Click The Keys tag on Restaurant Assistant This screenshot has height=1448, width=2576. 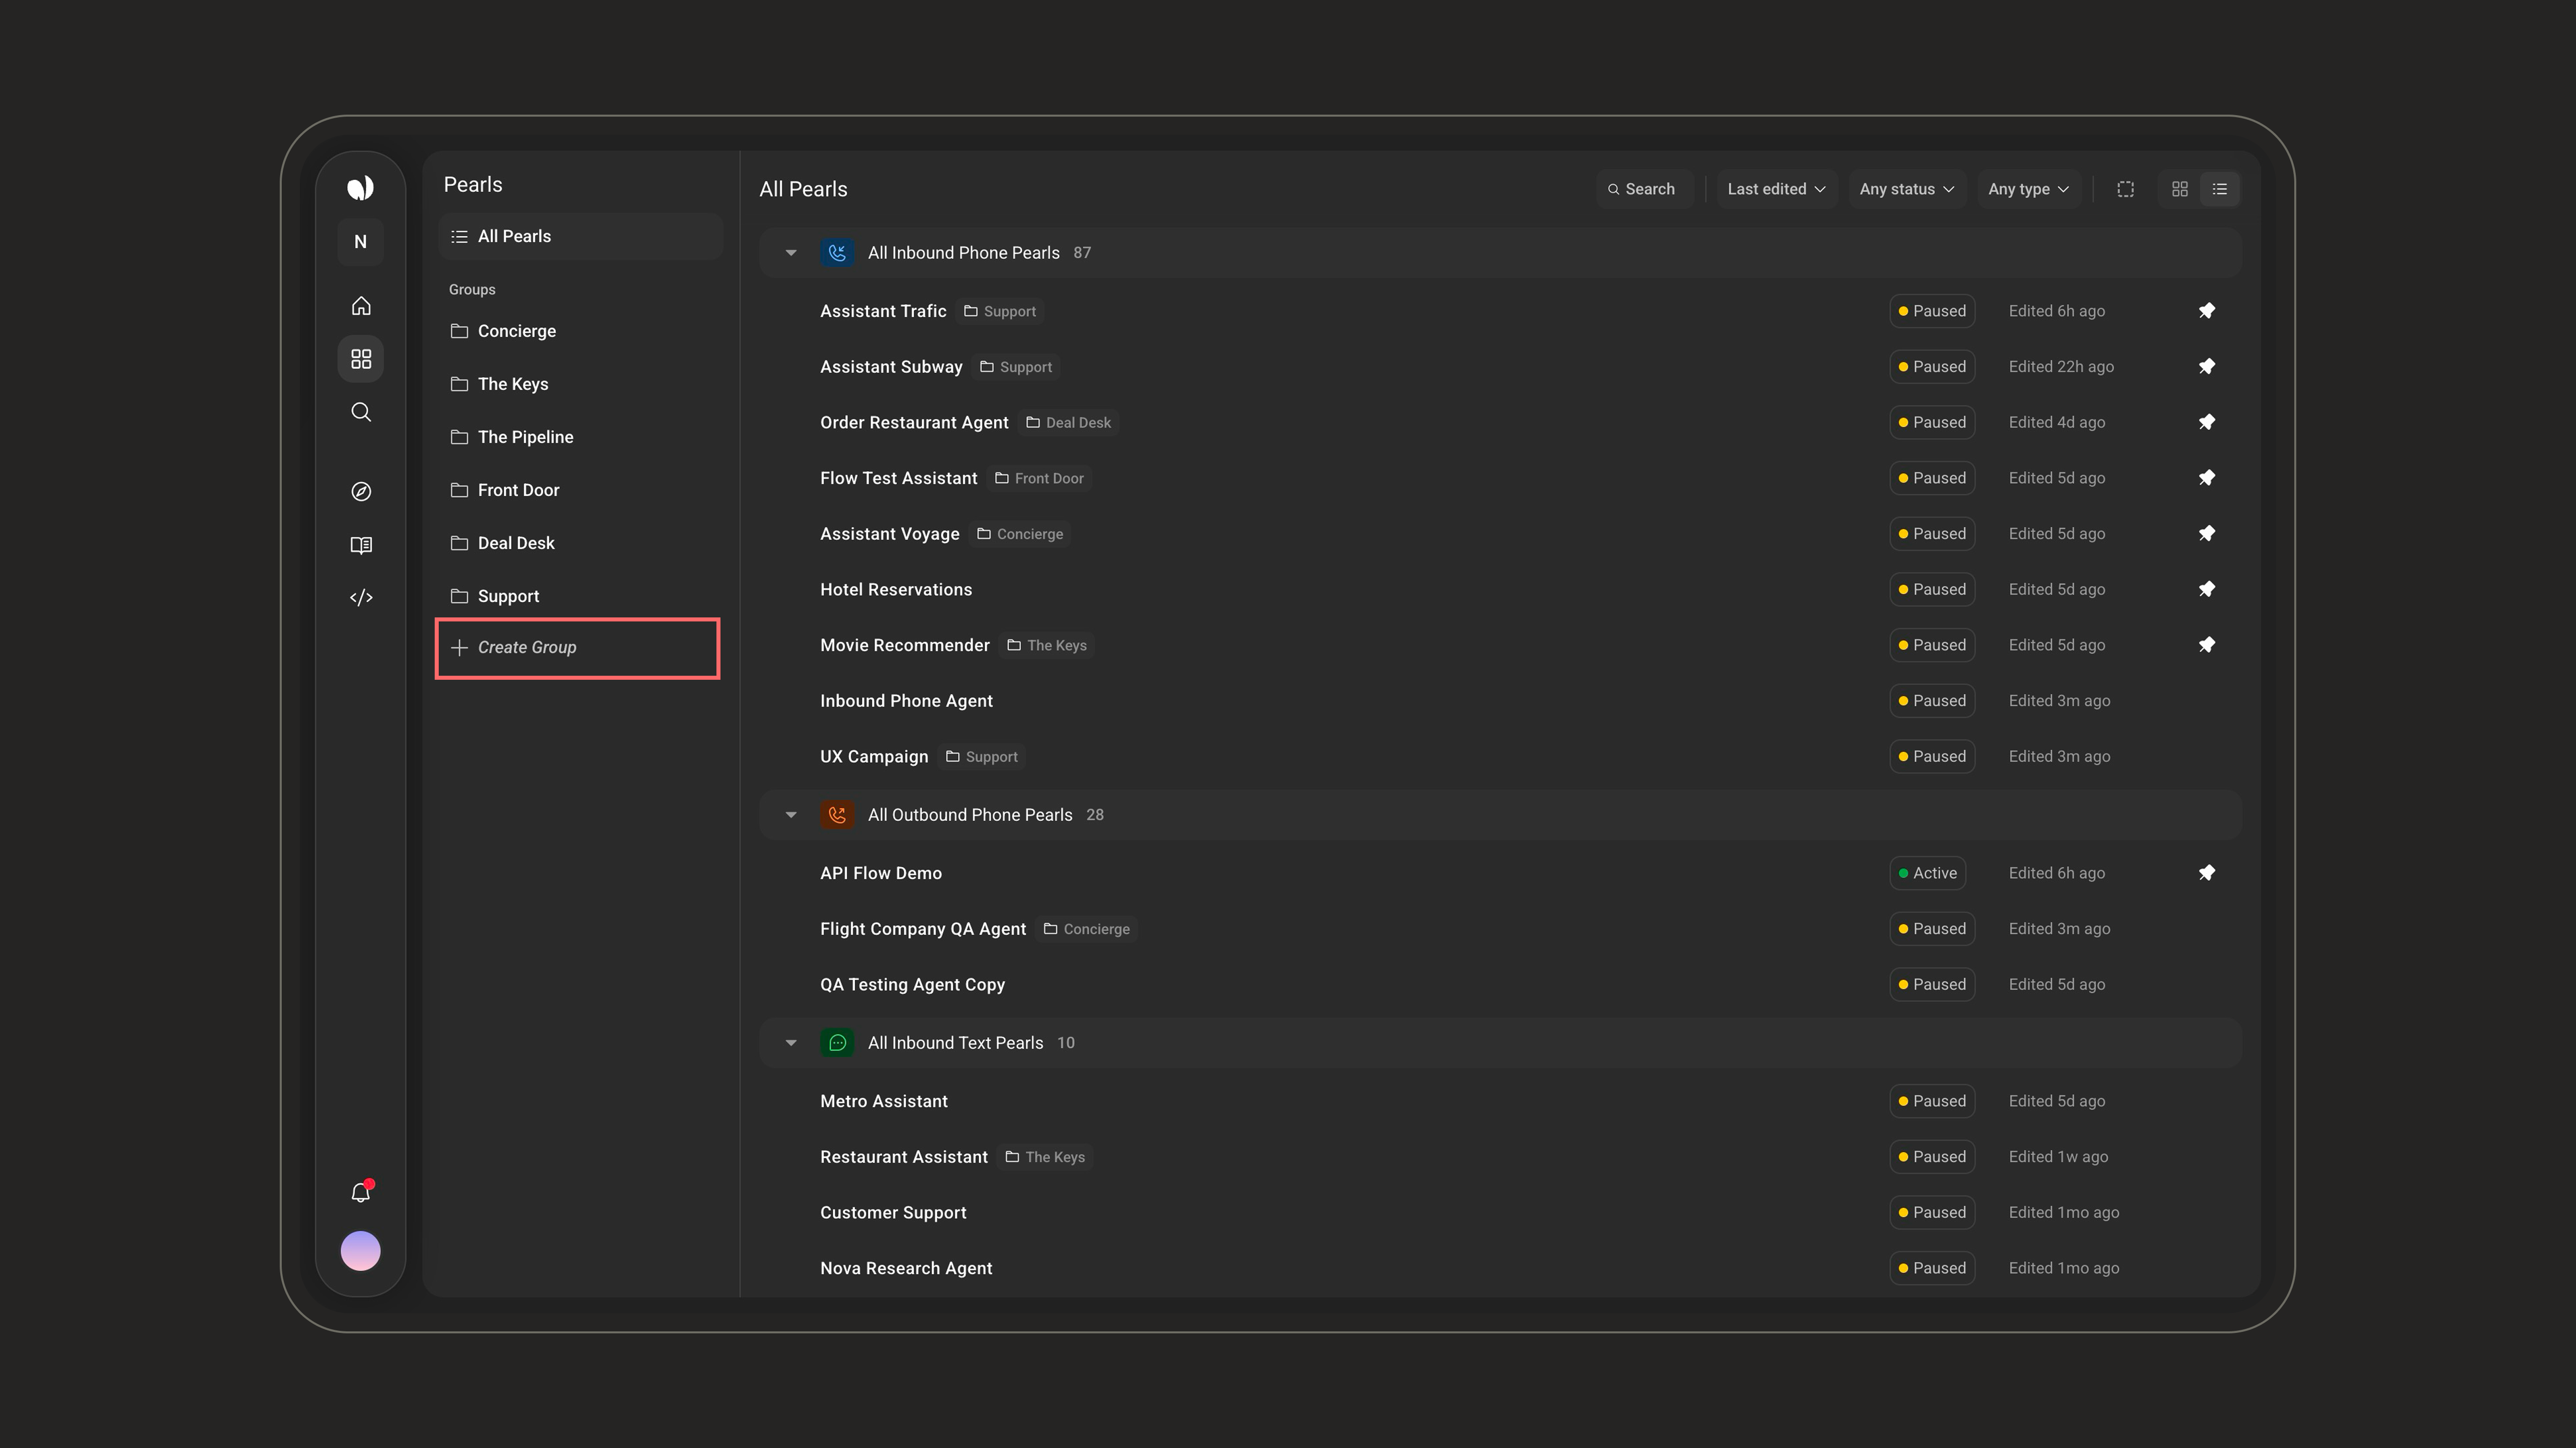(x=1045, y=1157)
